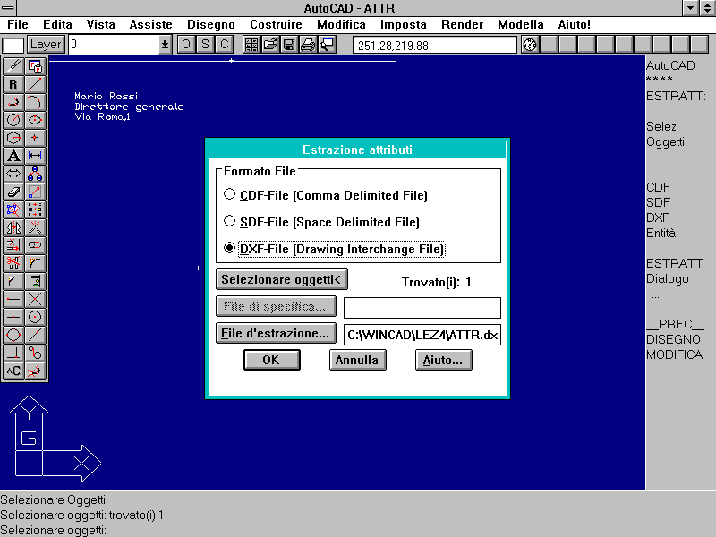716x537 pixels.
Task: Select the Ellipse drawing tool
Action: (x=35, y=120)
